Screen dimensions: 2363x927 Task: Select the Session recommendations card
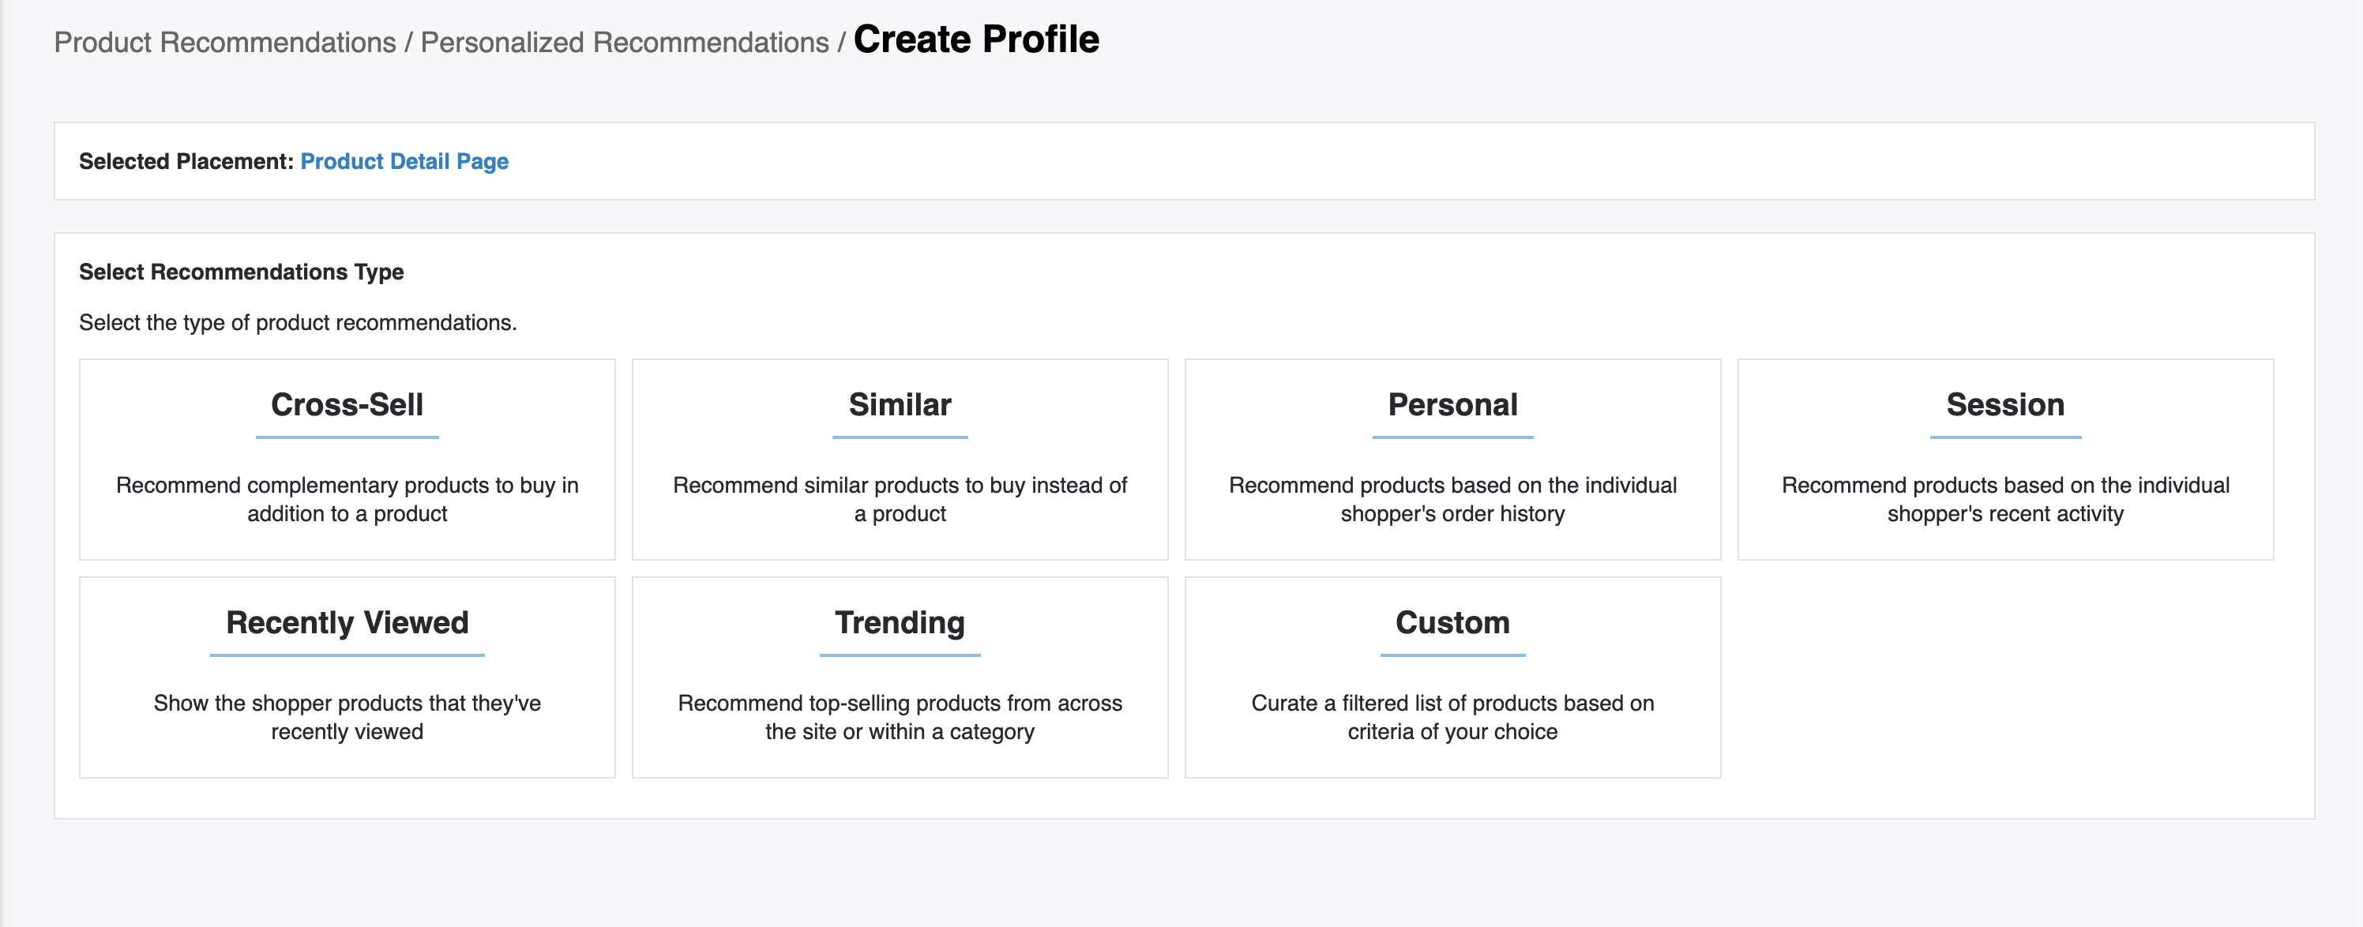[2004, 459]
